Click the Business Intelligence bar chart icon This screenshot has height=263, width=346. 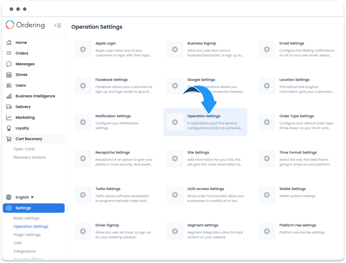(9, 96)
